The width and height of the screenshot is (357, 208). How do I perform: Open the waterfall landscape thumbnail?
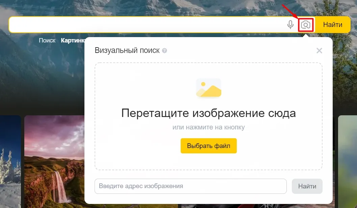click(x=54, y=161)
